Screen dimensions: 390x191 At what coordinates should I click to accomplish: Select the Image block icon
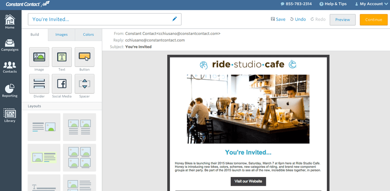tap(39, 57)
